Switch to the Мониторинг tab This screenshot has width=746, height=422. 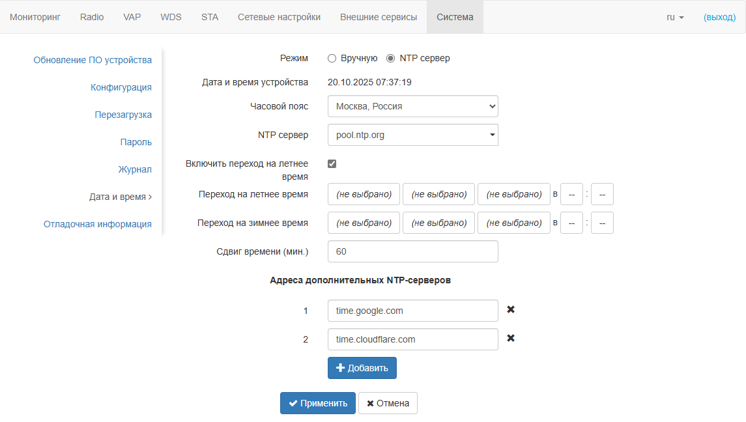click(x=35, y=17)
